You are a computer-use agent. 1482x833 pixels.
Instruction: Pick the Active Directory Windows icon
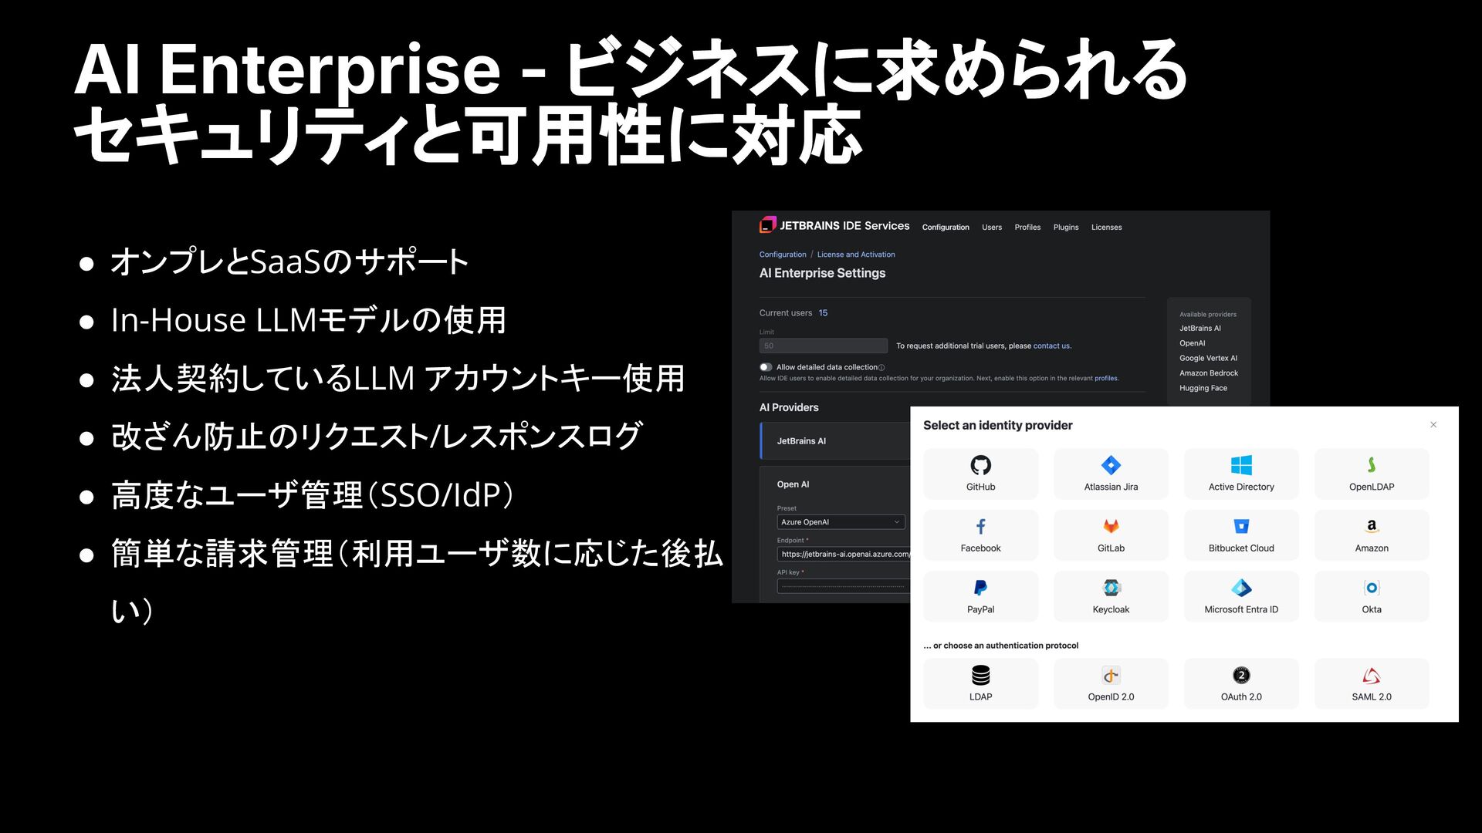pos(1241,465)
